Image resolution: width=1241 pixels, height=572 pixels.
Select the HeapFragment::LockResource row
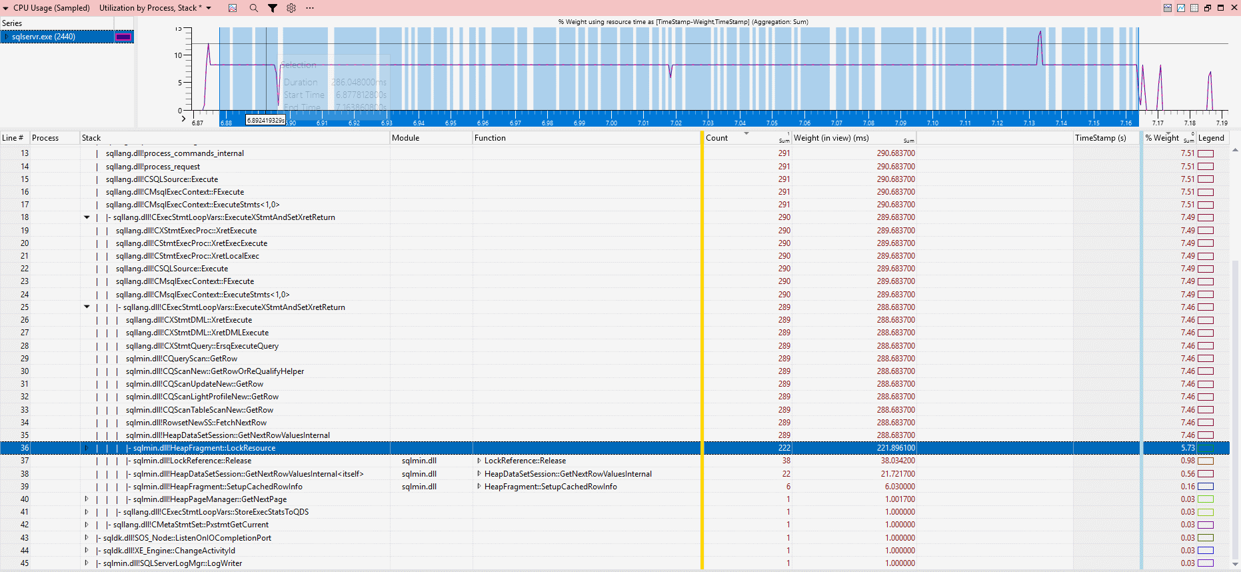coord(204,448)
